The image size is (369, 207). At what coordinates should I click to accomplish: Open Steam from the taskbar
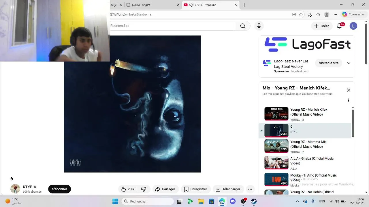(254, 201)
